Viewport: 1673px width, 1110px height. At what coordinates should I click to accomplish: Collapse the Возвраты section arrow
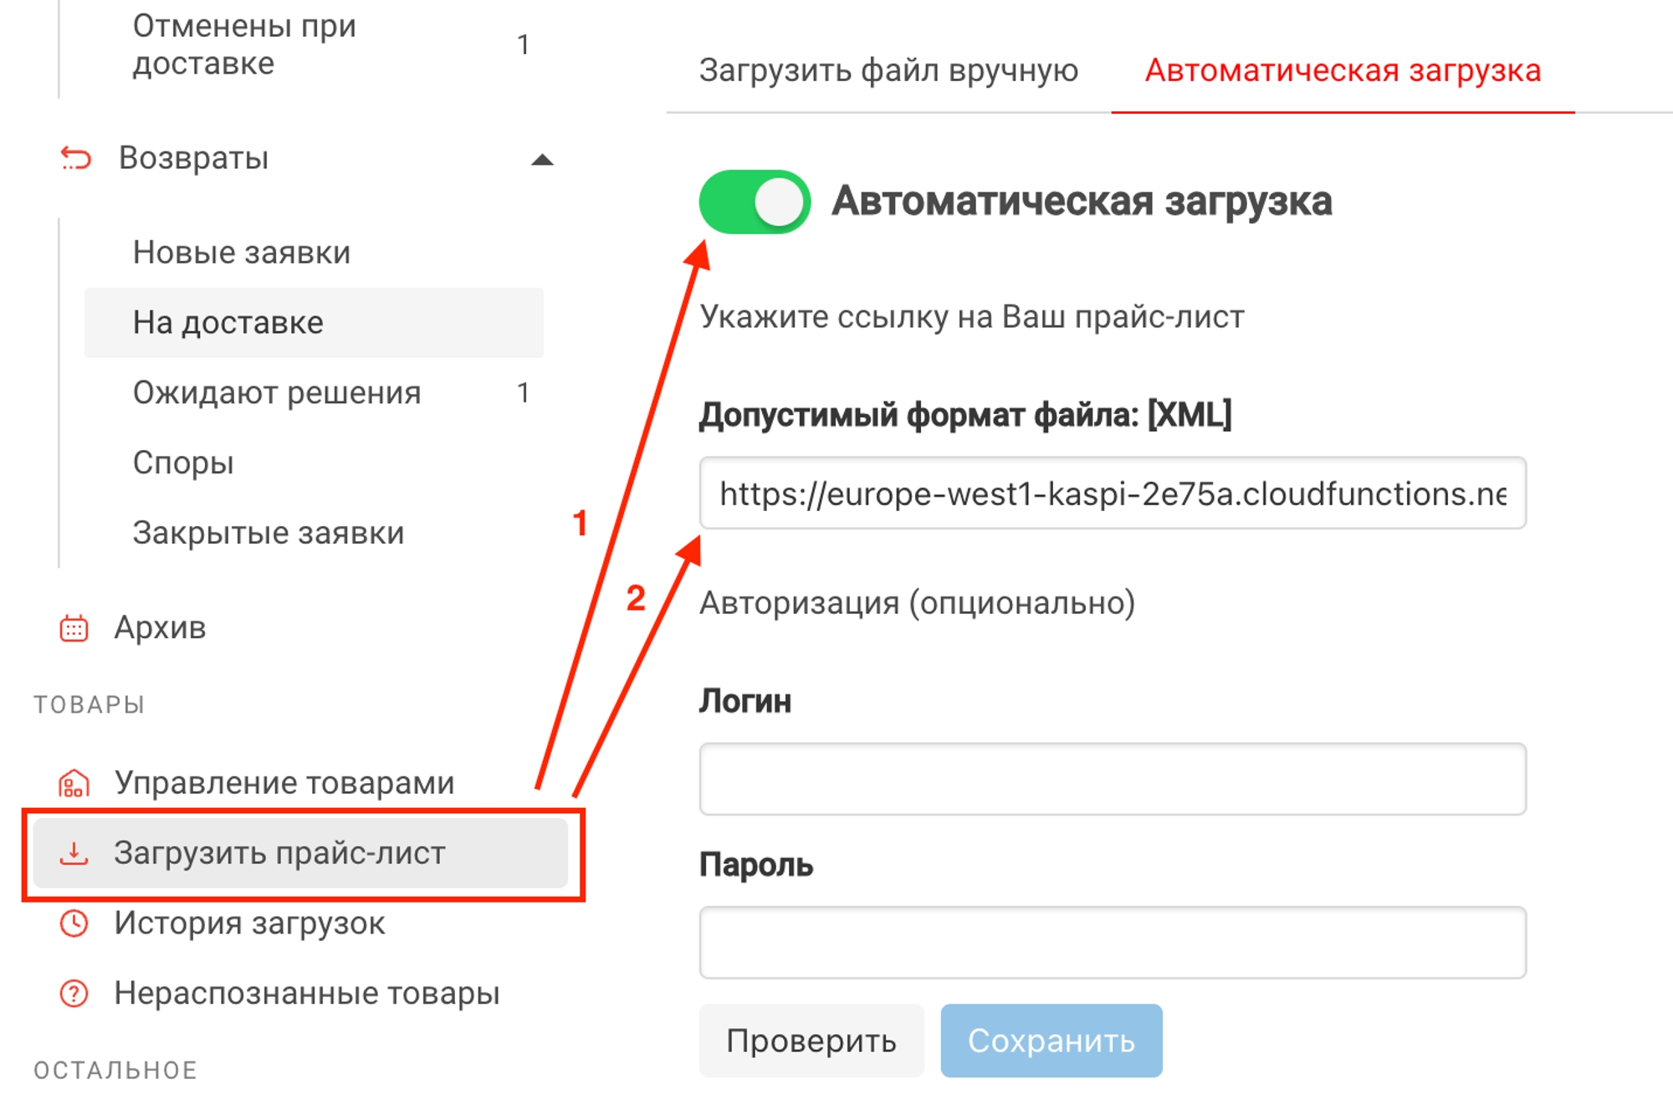542,160
